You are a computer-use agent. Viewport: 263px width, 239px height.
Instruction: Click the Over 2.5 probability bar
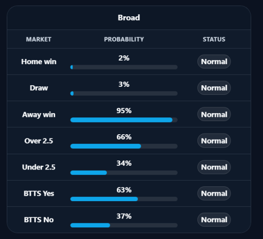(x=124, y=146)
